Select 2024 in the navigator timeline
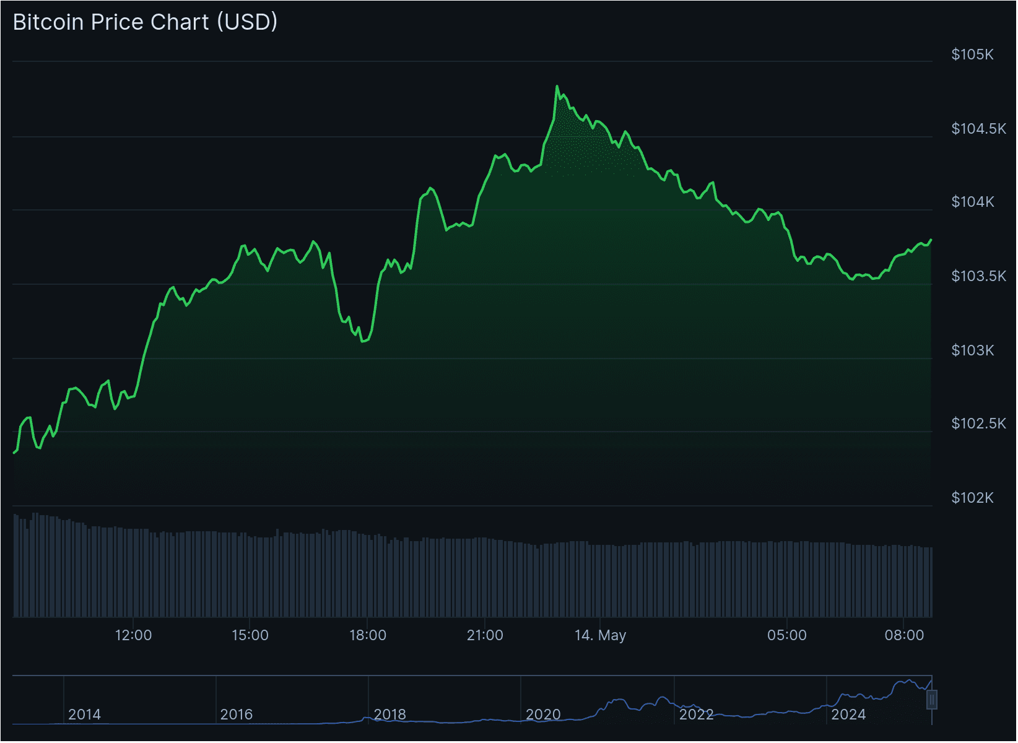Screen dimensions: 1018x743 coord(848,715)
